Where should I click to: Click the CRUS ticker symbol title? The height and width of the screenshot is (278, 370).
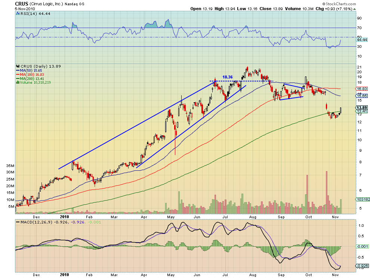tap(22, 4)
